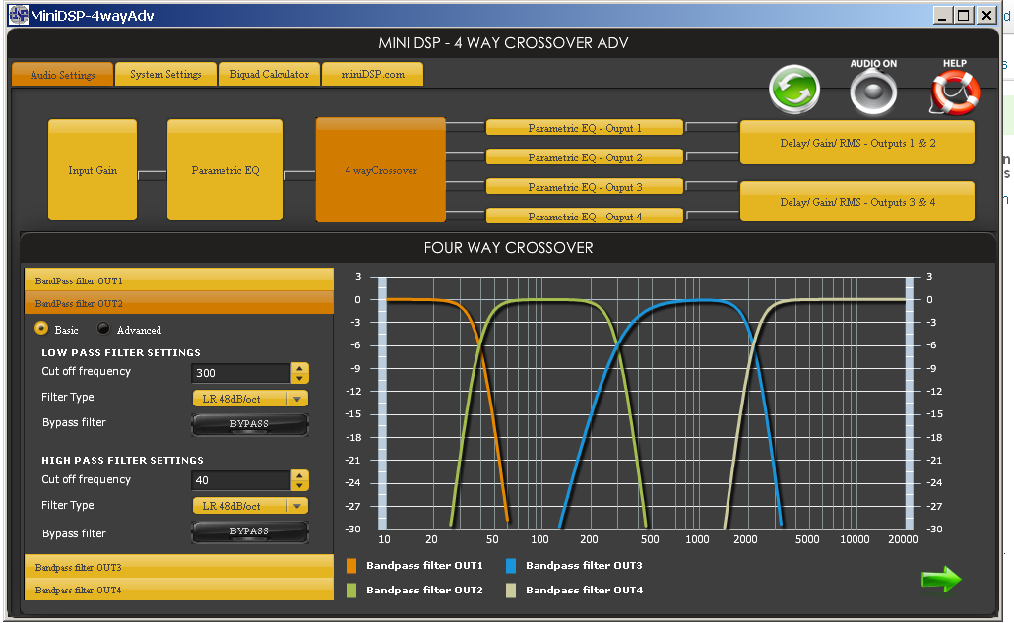Open Delay/Gain/RMS Outputs 1 & 2
Screen dimensions: 1014x623
click(857, 142)
